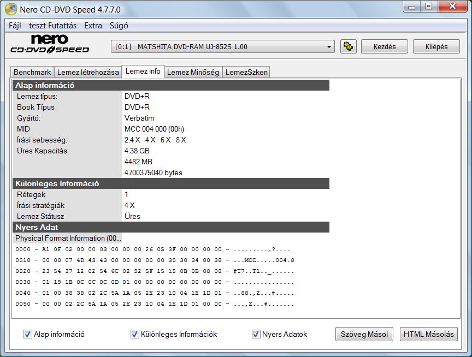Uncheck the Alap információ checkbox
472x357 pixels.
point(28,334)
